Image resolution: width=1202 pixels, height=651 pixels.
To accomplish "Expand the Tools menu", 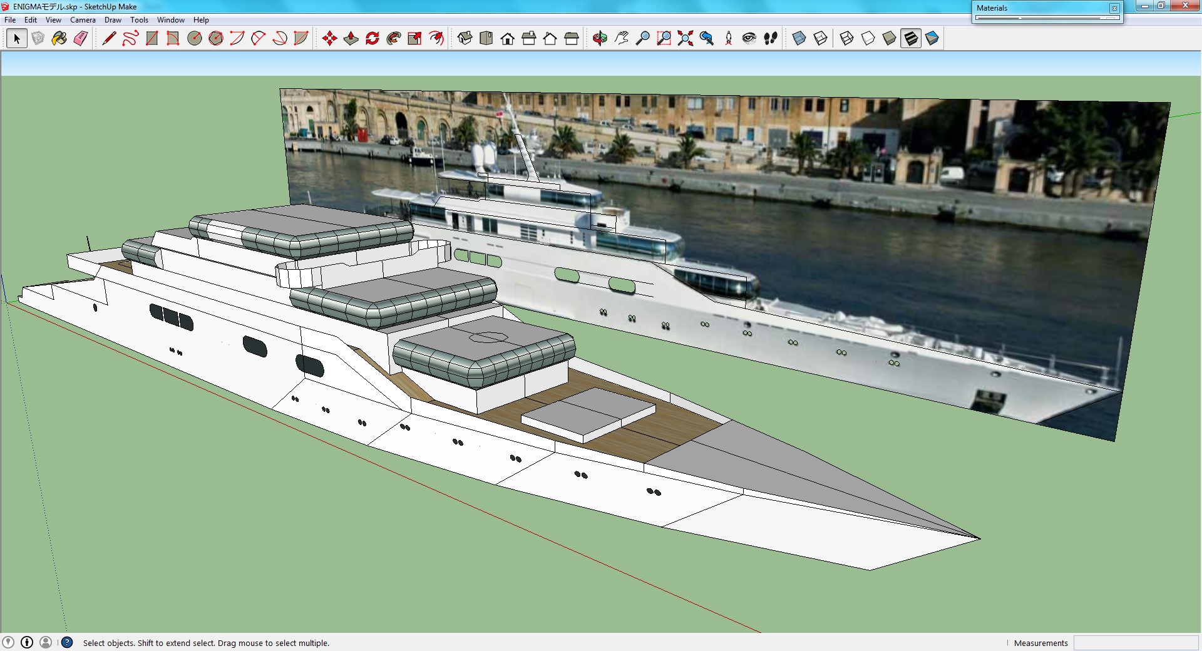I will click(x=139, y=20).
